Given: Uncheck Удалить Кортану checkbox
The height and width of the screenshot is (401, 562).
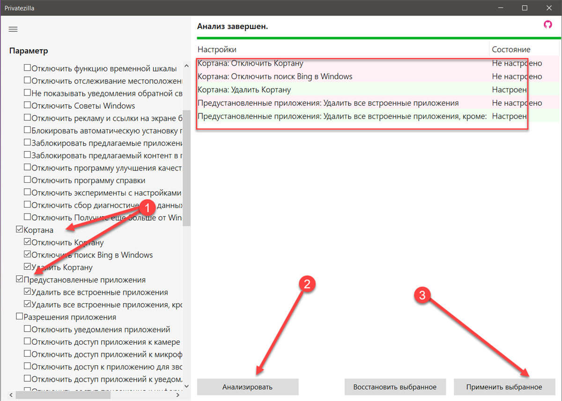Looking at the screenshot, I should [x=27, y=267].
